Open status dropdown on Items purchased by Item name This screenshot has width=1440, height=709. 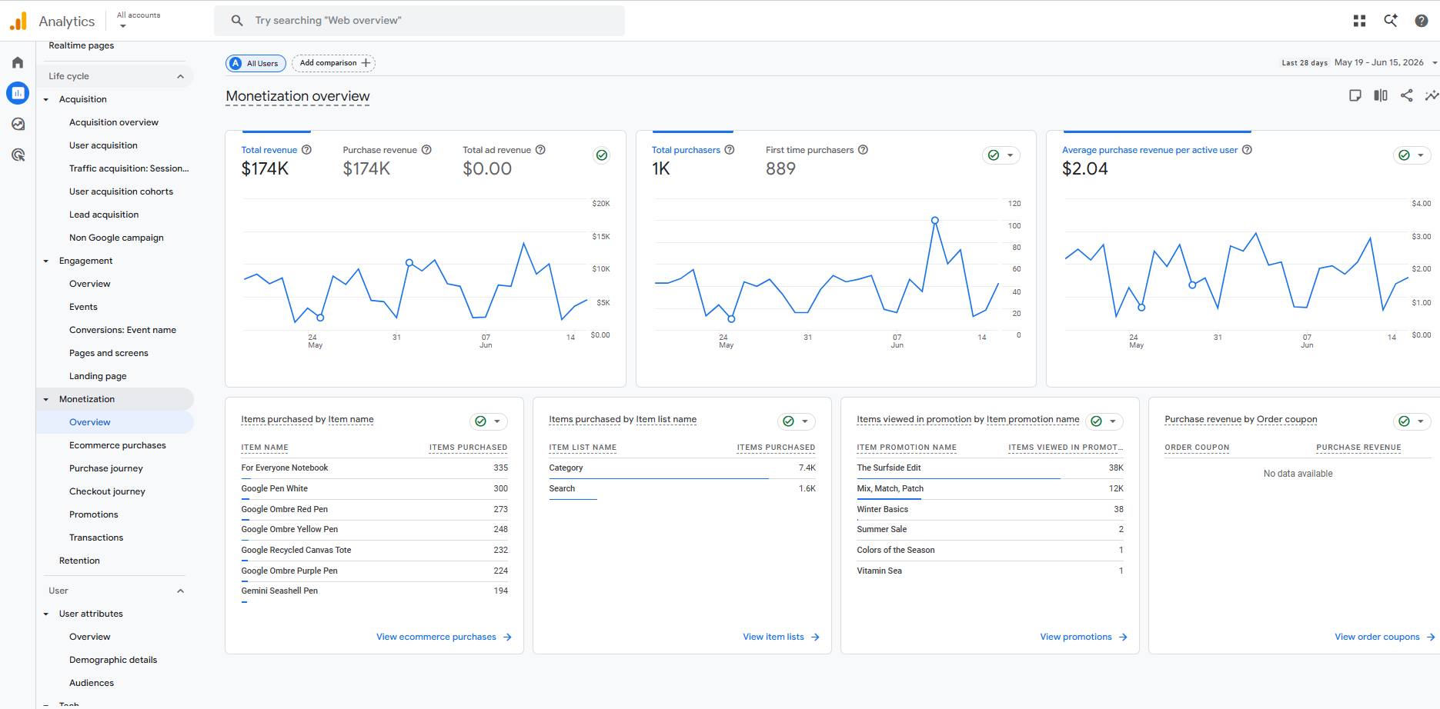[x=489, y=421]
